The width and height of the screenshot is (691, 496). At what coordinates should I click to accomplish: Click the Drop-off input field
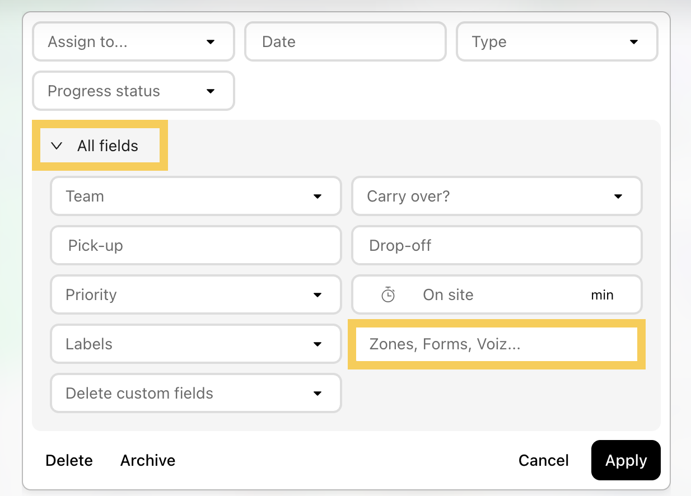(497, 245)
